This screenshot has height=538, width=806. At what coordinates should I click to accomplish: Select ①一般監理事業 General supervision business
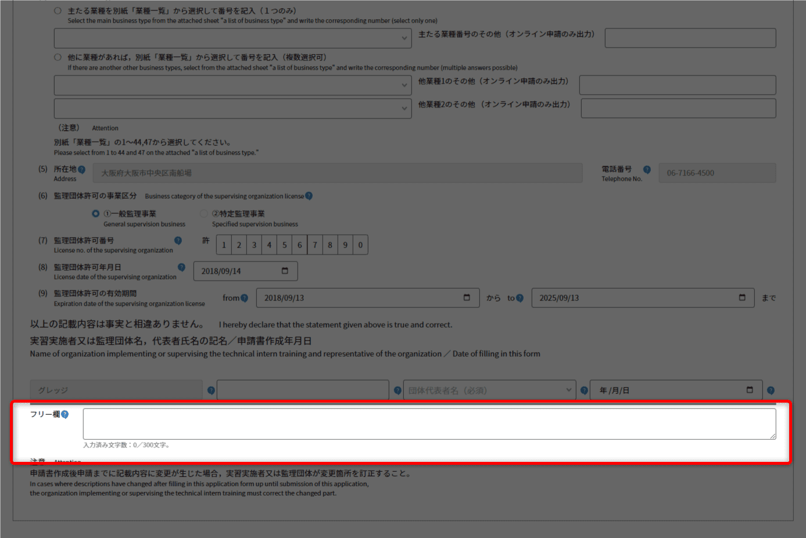[x=96, y=214]
